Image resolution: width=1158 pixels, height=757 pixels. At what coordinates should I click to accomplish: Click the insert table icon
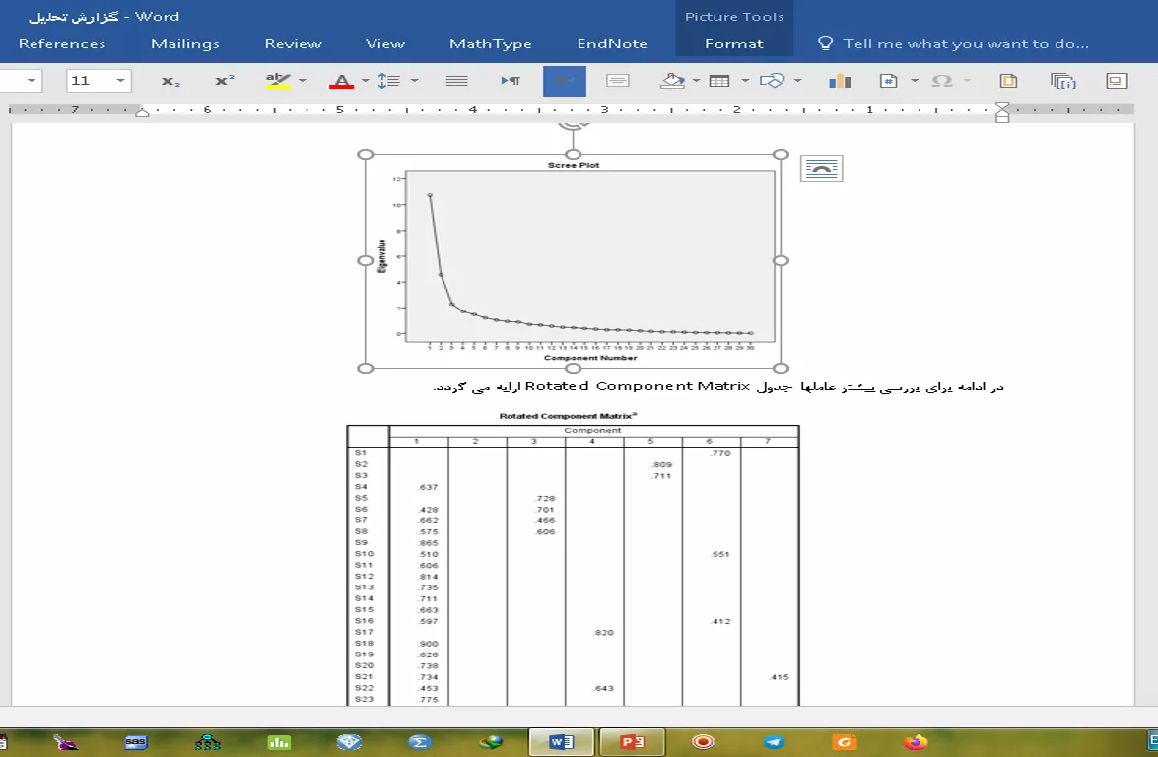point(719,81)
